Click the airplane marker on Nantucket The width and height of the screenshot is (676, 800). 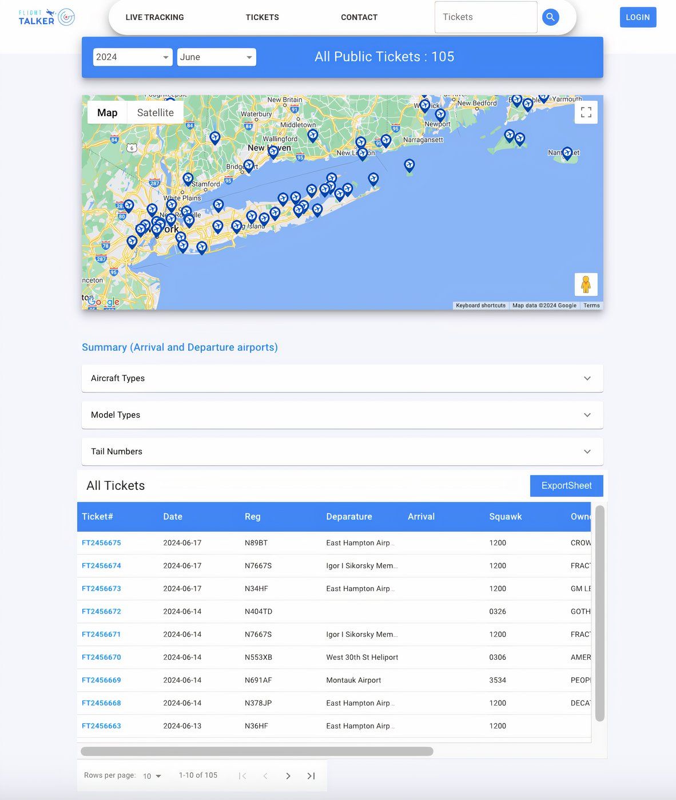(567, 152)
